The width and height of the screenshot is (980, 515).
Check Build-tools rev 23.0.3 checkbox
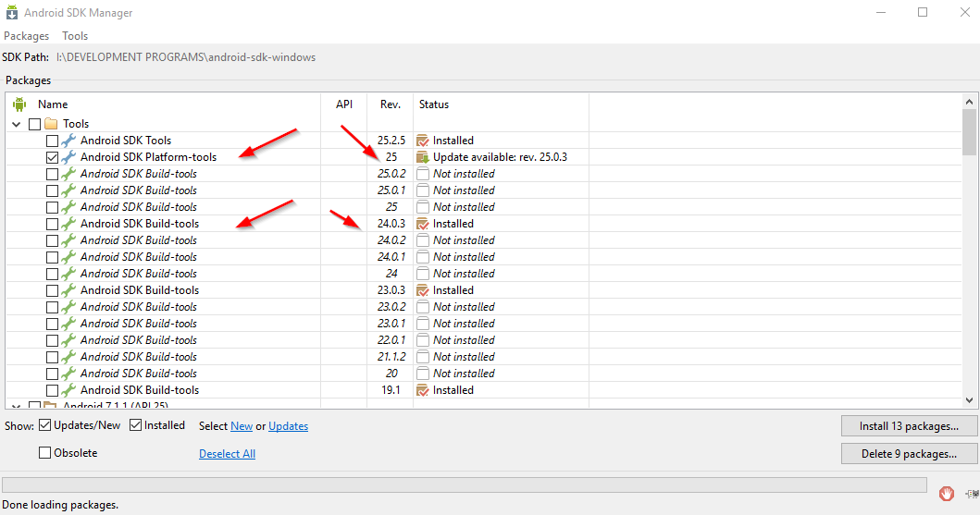(x=53, y=291)
